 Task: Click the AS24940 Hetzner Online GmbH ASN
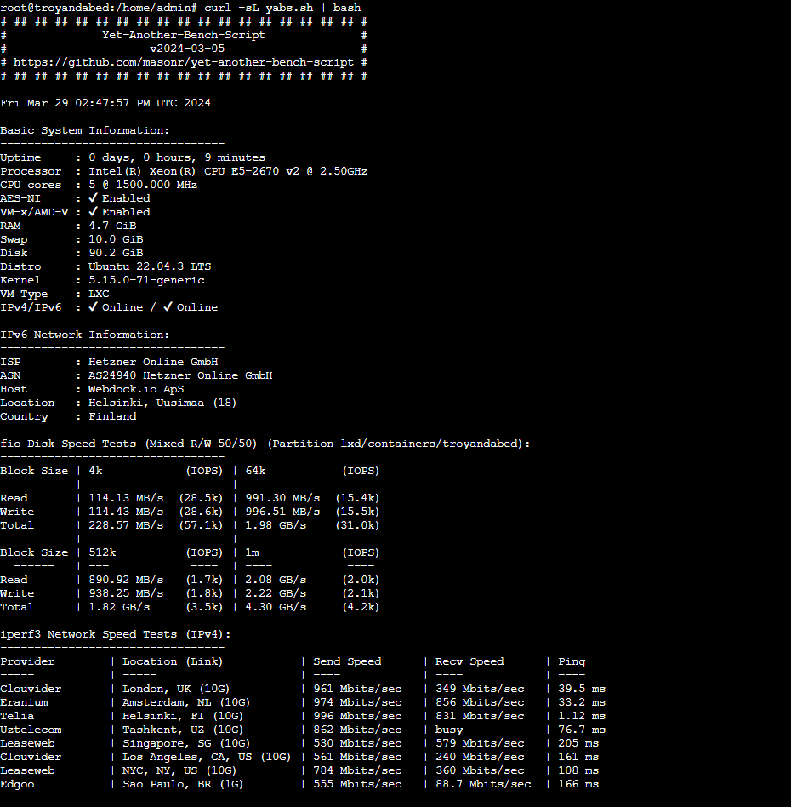[x=180, y=375]
